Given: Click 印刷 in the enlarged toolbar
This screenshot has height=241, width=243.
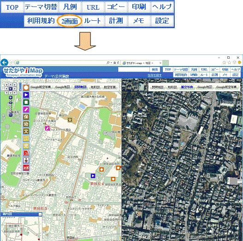Looking at the screenshot, I should [139, 7].
